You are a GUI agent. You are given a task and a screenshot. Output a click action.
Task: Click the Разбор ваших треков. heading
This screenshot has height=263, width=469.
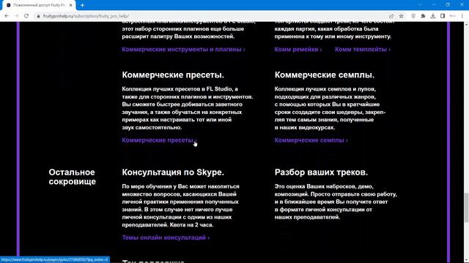tap(321, 172)
